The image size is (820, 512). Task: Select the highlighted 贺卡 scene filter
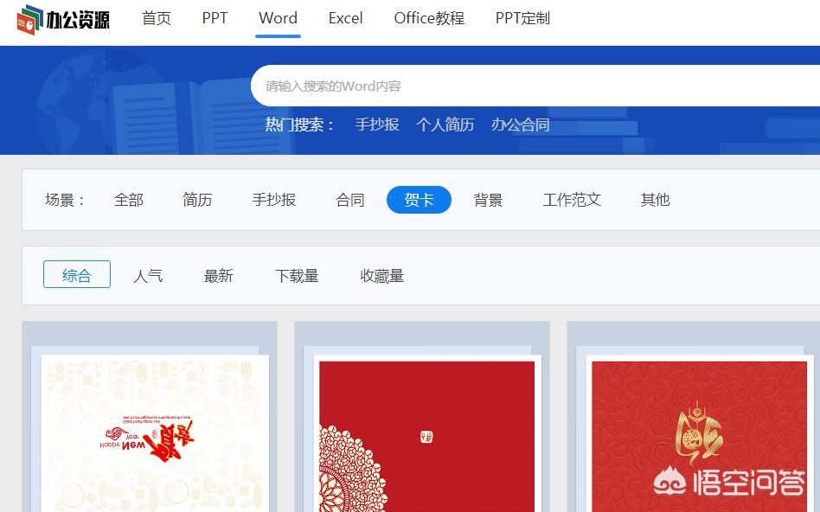(419, 200)
